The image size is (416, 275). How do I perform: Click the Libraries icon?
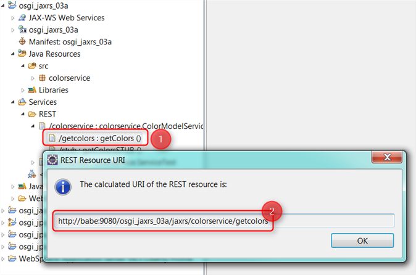(33, 90)
